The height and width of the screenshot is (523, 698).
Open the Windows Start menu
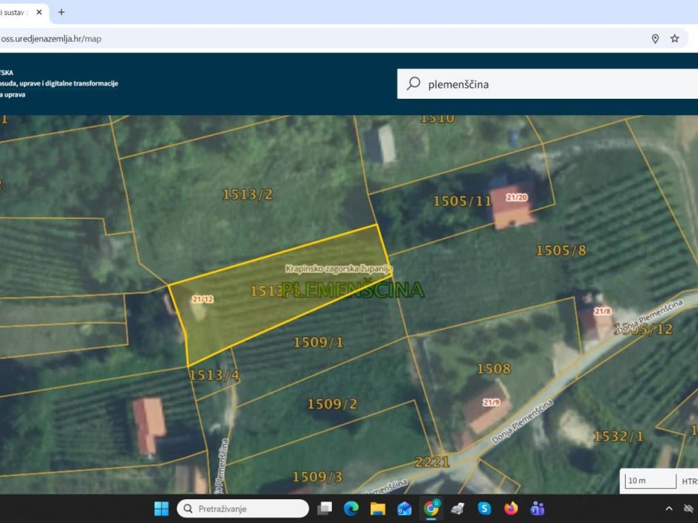pos(162,509)
